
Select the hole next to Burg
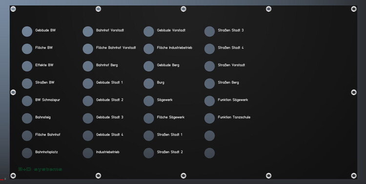[149, 83]
